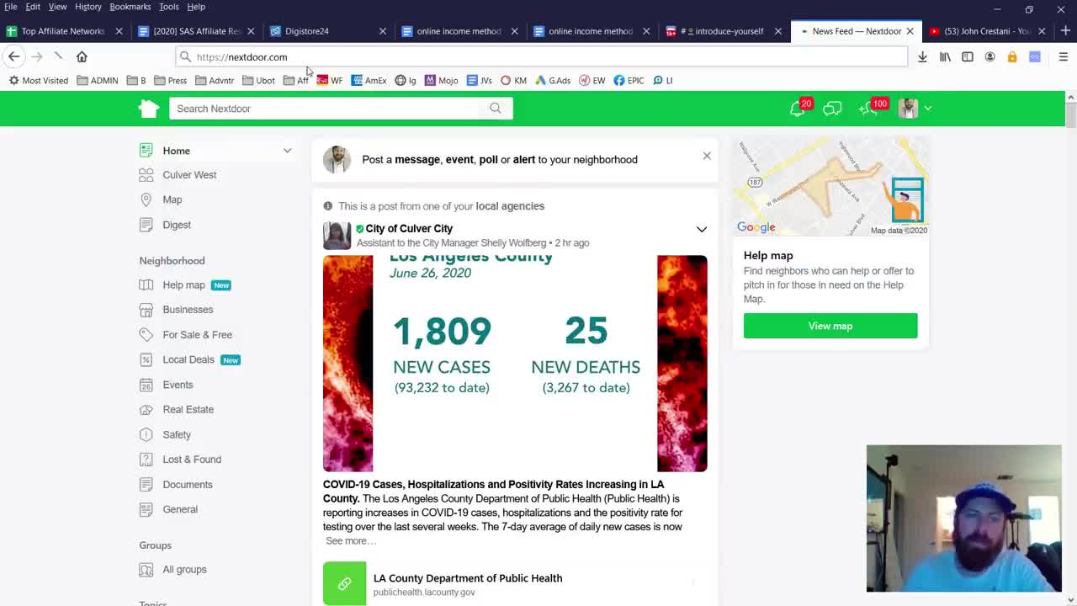Open the Firefox hamburger menu
1077x606 pixels.
tap(1064, 56)
